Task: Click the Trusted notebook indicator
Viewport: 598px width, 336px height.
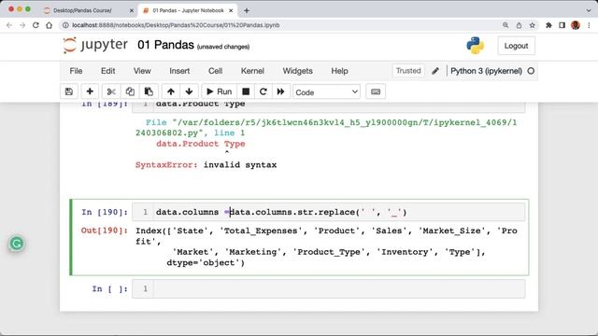Action: pos(408,71)
